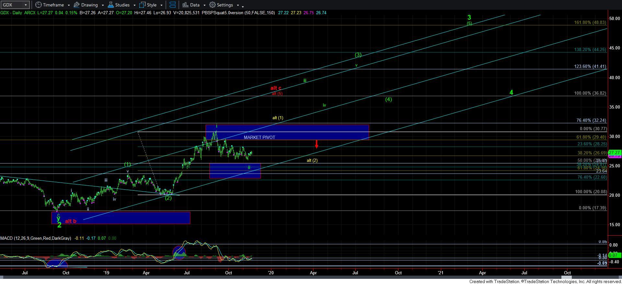Expand the arrow next to Style
The image size is (622, 284).
coord(161,5)
